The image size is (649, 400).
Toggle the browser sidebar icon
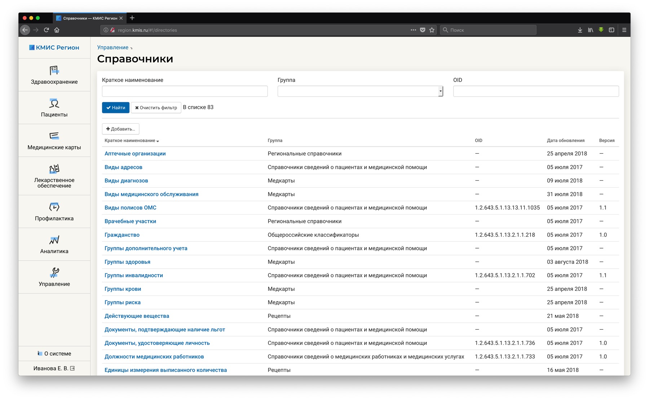(612, 30)
